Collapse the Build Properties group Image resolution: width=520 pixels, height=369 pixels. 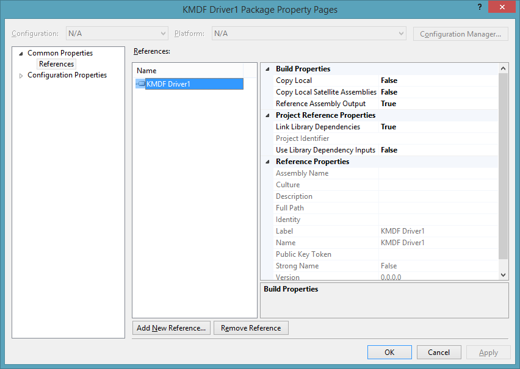[x=267, y=68]
